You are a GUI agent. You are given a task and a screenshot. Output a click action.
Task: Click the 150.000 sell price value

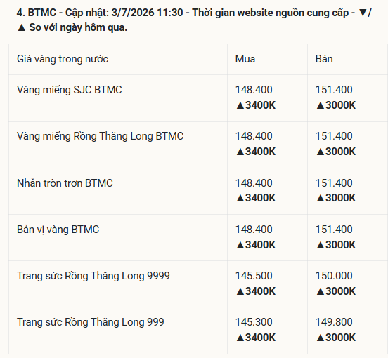pyautogui.click(x=334, y=276)
